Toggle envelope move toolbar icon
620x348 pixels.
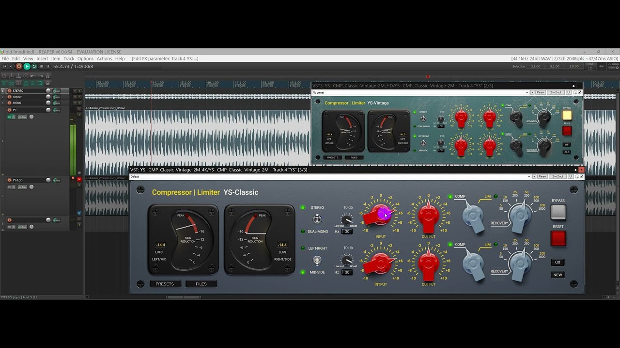coord(26,83)
